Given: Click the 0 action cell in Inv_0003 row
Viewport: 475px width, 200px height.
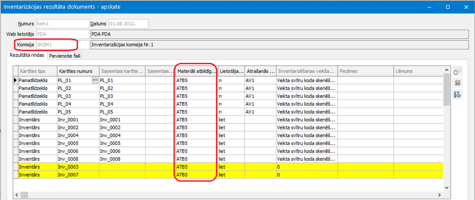Looking at the screenshot, I should (x=307, y=166).
